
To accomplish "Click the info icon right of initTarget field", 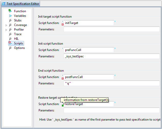I will [x=115, y=21].
